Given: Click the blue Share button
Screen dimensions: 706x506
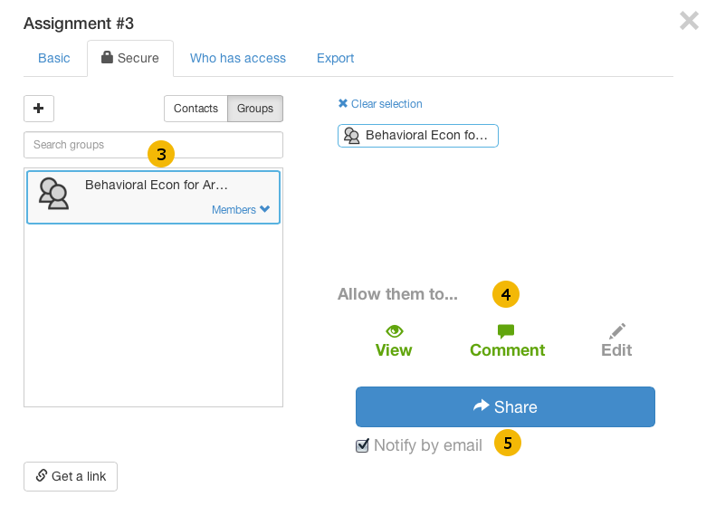Looking at the screenshot, I should click(x=505, y=407).
